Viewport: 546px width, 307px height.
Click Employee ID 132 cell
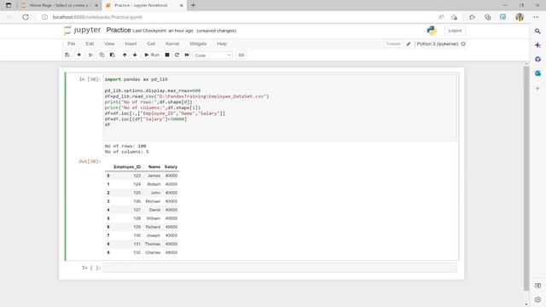(137, 252)
